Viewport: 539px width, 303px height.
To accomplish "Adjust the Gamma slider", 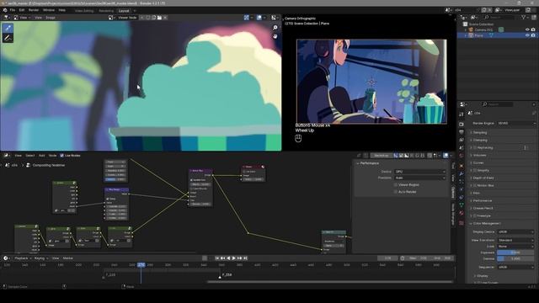I will [x=515, y=258].
